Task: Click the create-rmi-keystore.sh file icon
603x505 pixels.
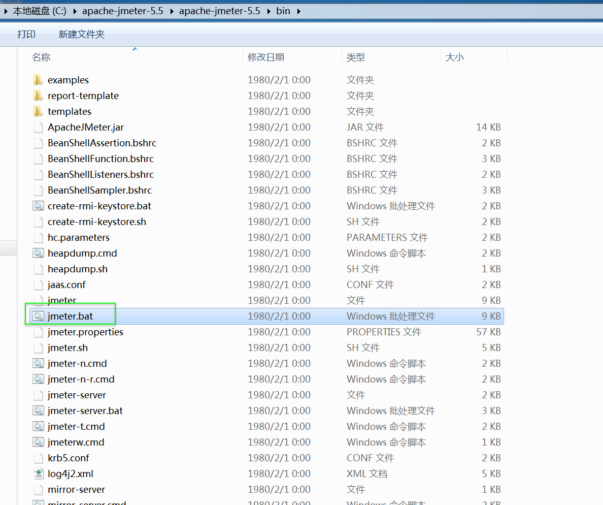Action: 38,222
